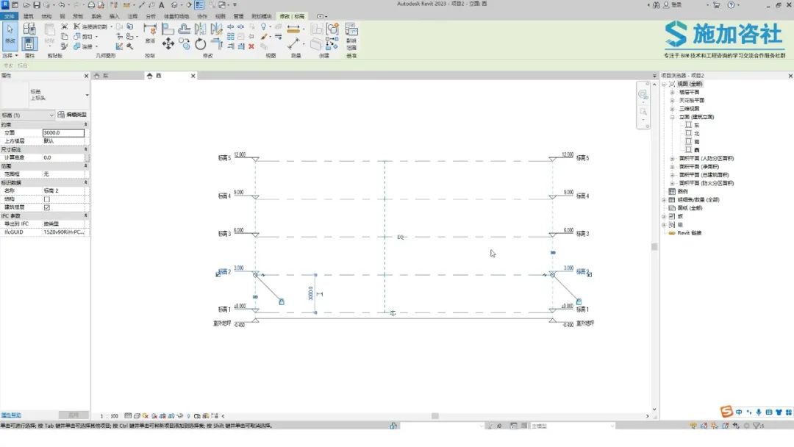Screen dimensions: 794x447
Task: Select the Move tool in the Modify panel
Action: tap(168, 43)
